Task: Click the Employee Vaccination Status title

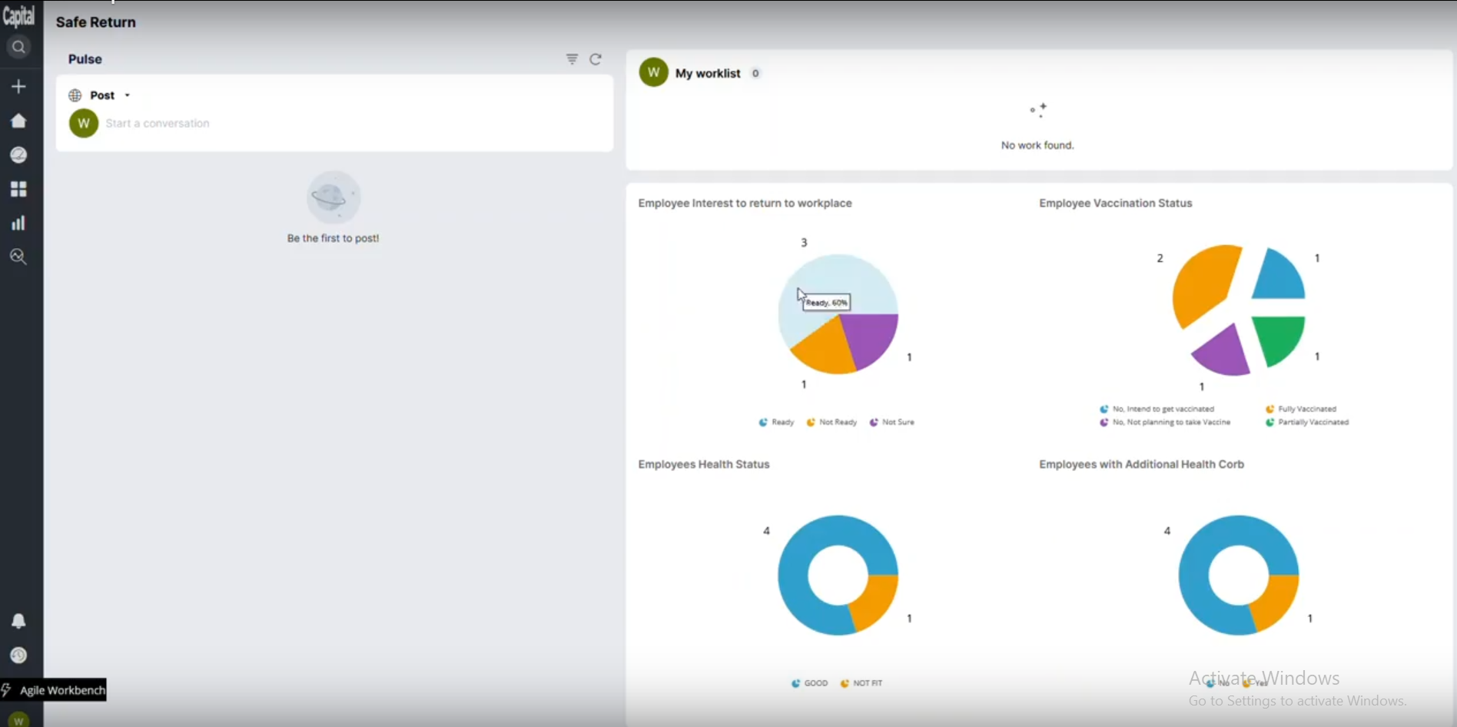Action: [1116, 203]
